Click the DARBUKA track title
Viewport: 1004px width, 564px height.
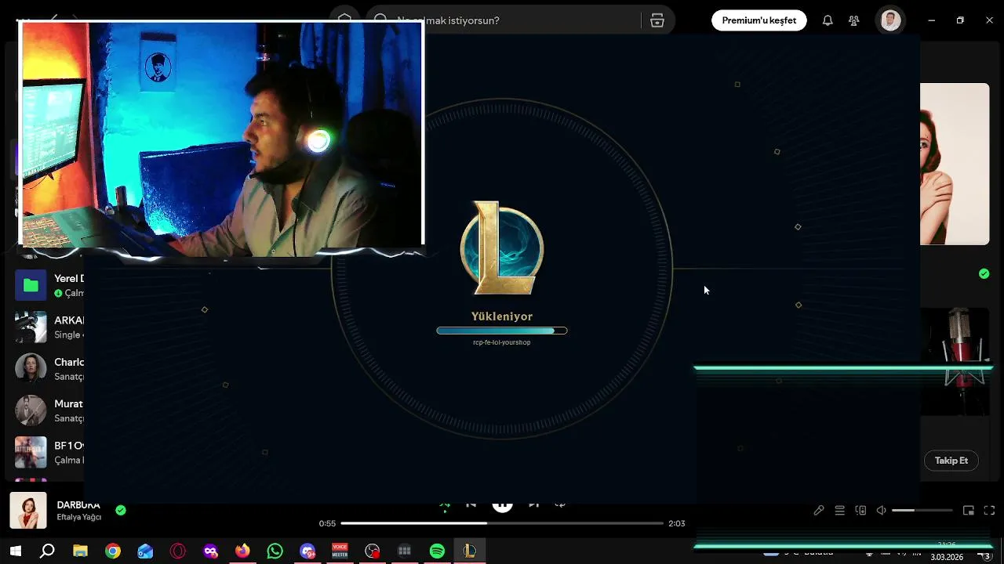(78, 505)
